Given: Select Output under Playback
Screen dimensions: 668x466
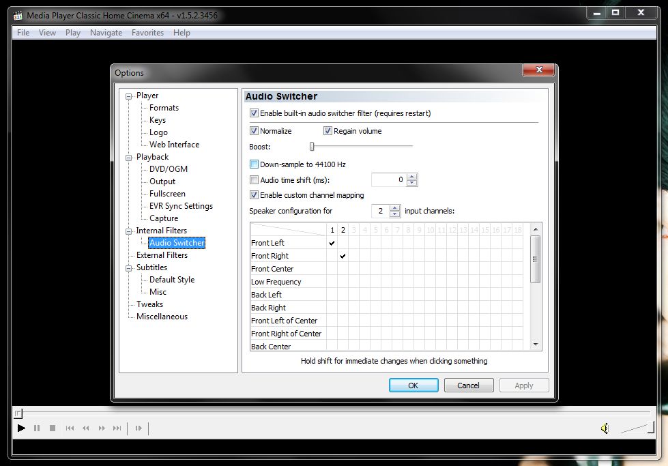Looking at the screenshot, I should click(162, 181).
